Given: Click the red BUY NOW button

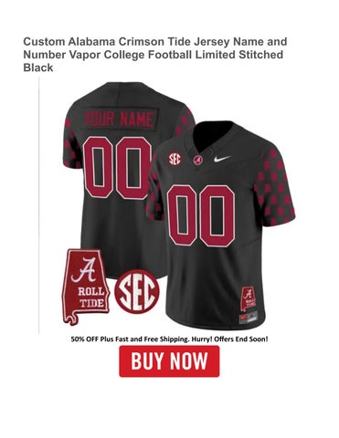Looking at the screenshot, I should tap(169, 361).
